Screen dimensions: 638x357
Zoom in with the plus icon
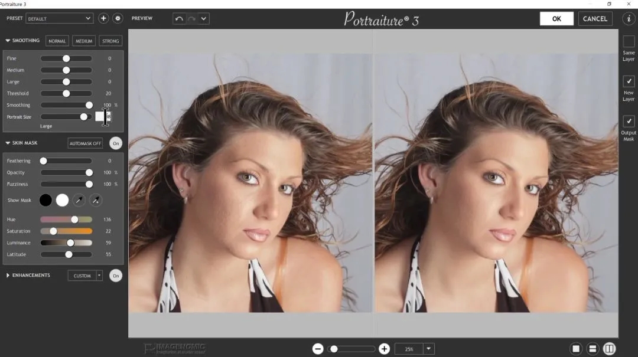coord(384,349)
